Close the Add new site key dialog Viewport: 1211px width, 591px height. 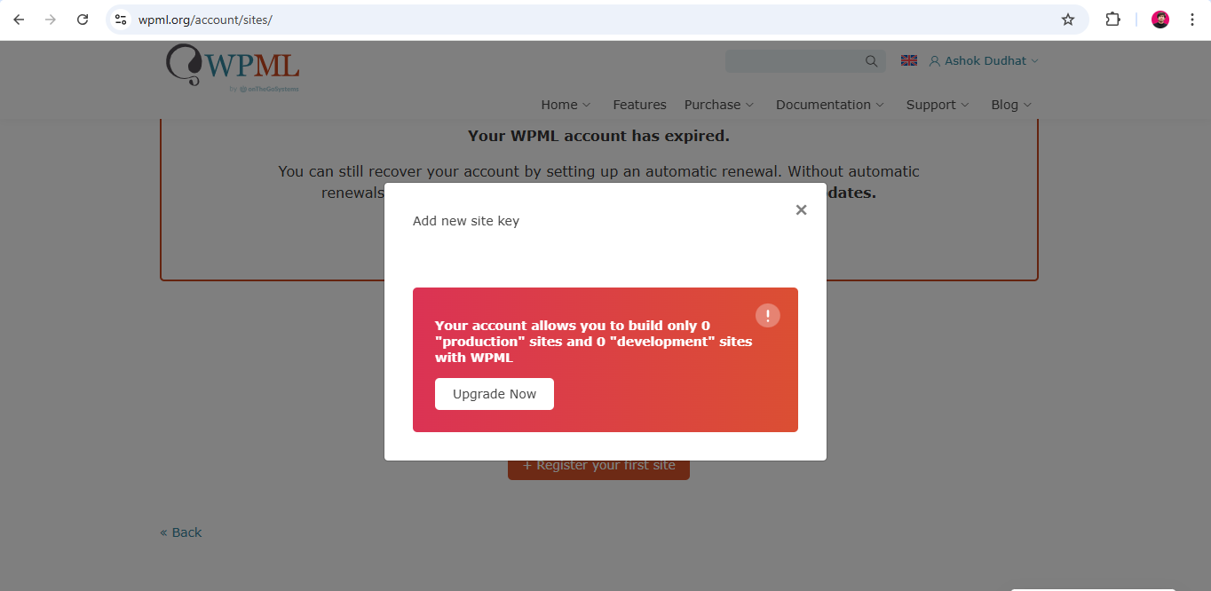[801, 210]
